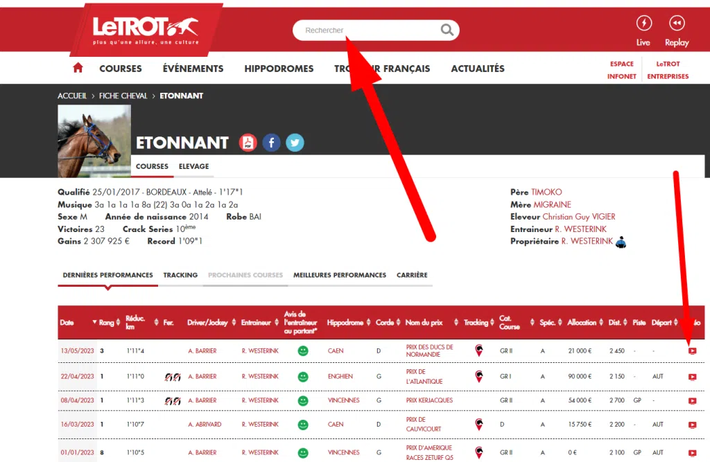Image resolution: width=710 pixels, height=462 pixels.
Task: Click the trainer opinion smiley for 08/04/2023
Action: 303,400
